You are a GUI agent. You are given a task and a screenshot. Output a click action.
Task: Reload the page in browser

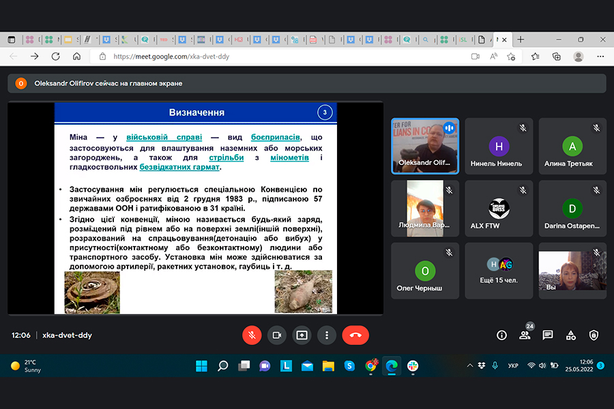[56, 57]
